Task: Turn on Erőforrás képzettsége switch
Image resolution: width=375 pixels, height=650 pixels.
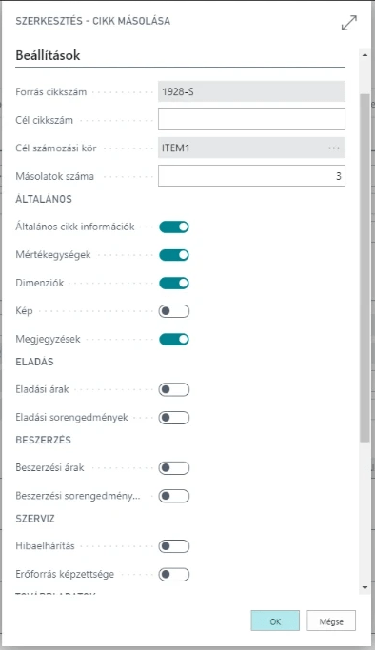Action: click(x=174, y=575)
